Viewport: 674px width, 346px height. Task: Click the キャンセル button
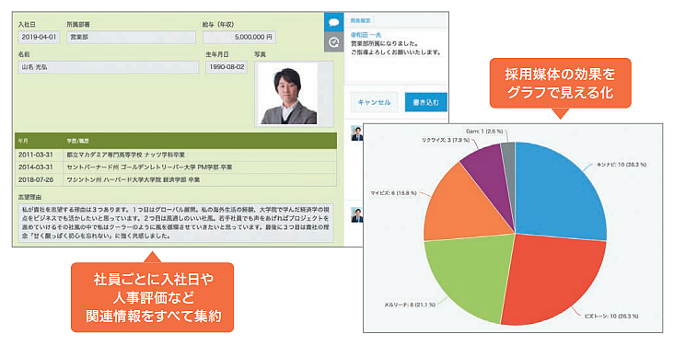374,102
